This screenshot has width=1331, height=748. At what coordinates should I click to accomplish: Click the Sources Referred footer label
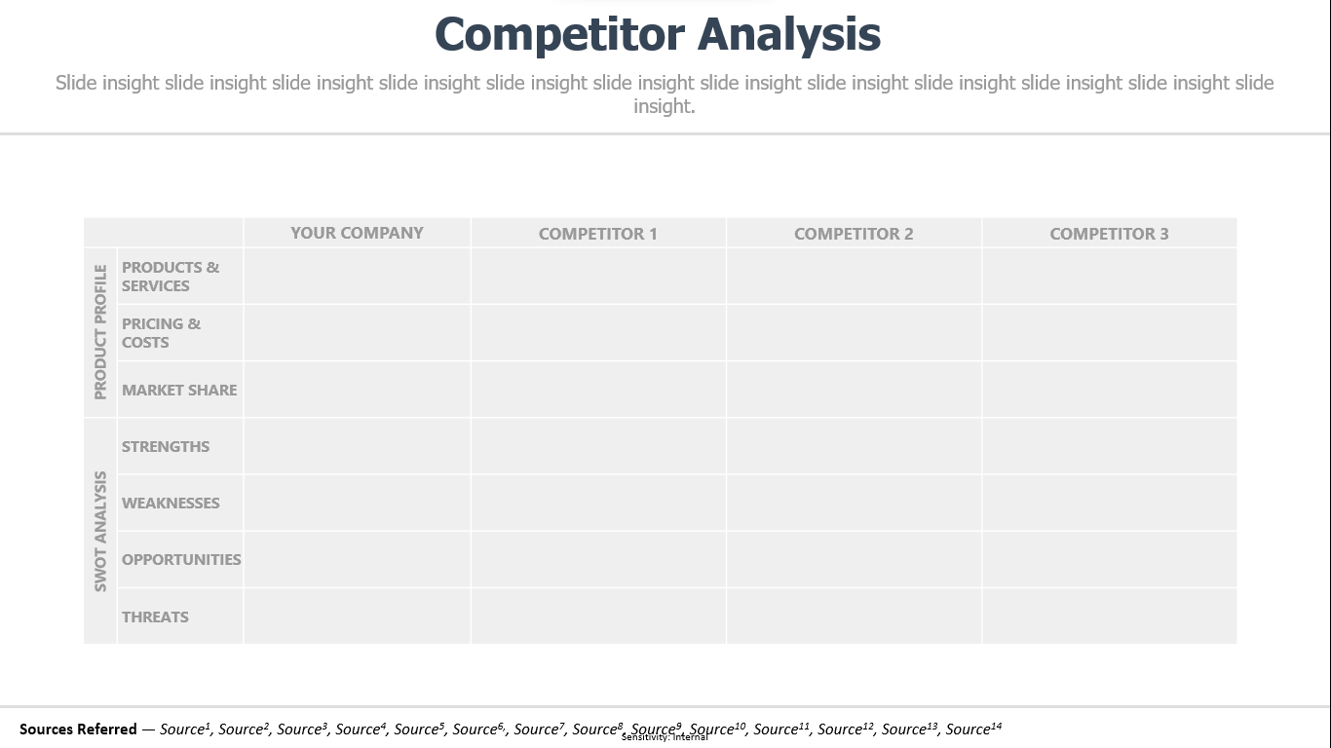coord(78,729)
